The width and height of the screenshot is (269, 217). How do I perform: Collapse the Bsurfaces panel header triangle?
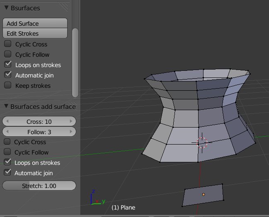point(6,8)
